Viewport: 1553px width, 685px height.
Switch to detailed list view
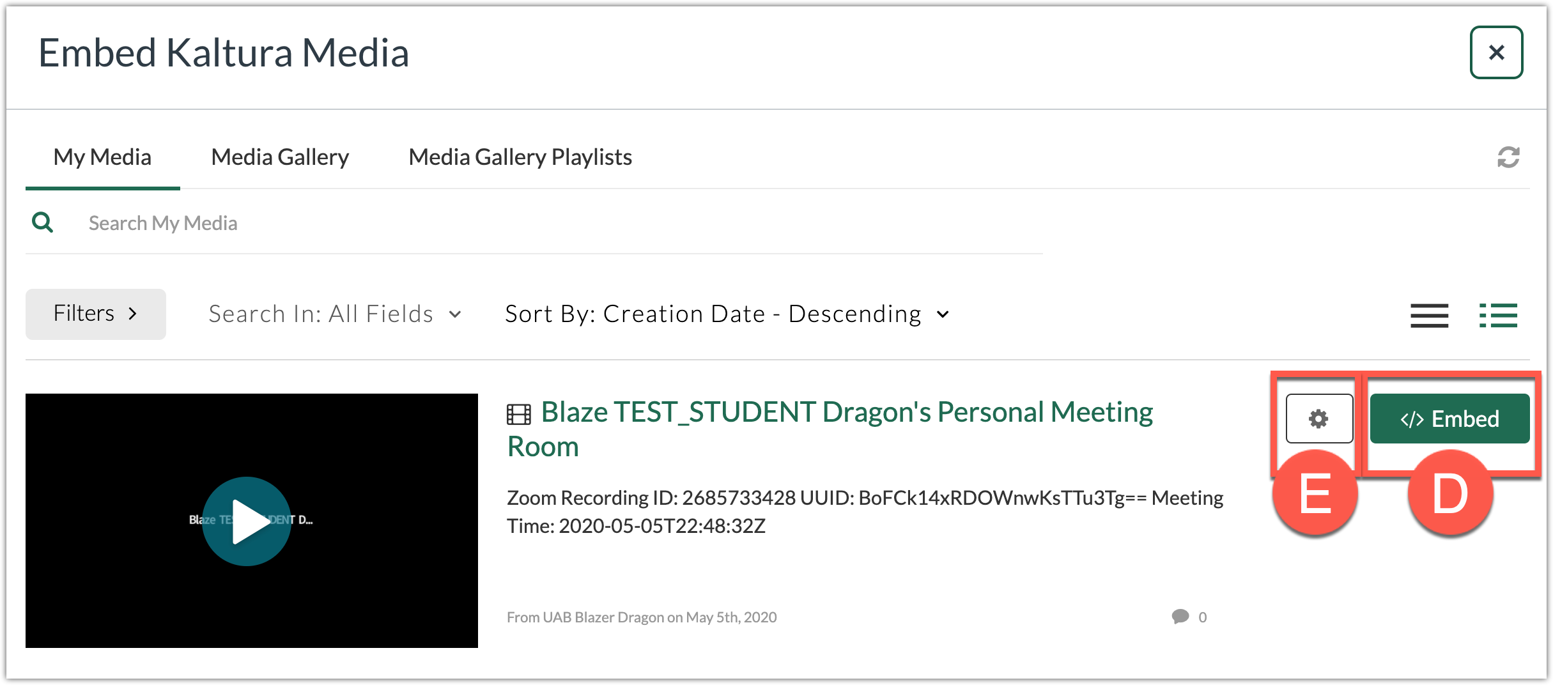click(1498, 315)
